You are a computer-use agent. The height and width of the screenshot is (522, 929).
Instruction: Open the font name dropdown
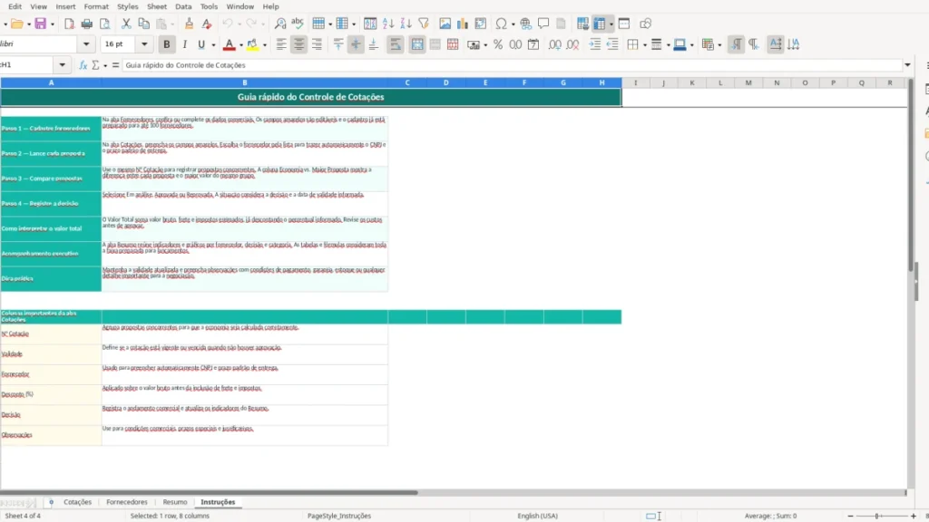pos(86,44)
